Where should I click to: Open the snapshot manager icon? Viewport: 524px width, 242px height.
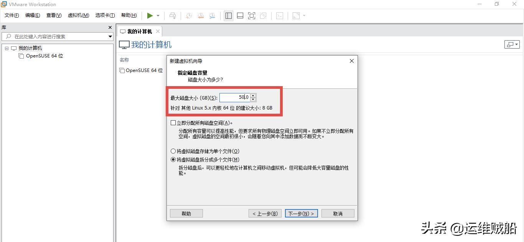pos(212,16)
